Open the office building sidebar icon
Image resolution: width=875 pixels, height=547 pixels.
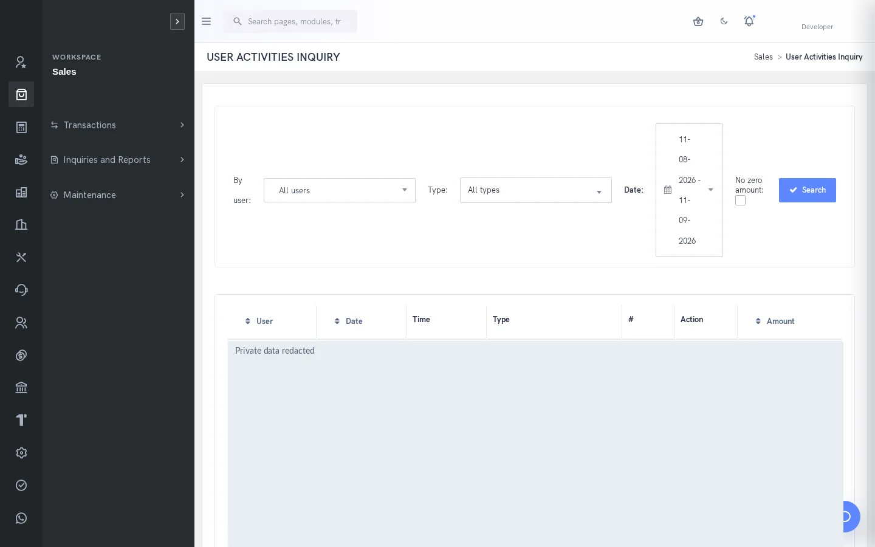[x=21, y=193]
